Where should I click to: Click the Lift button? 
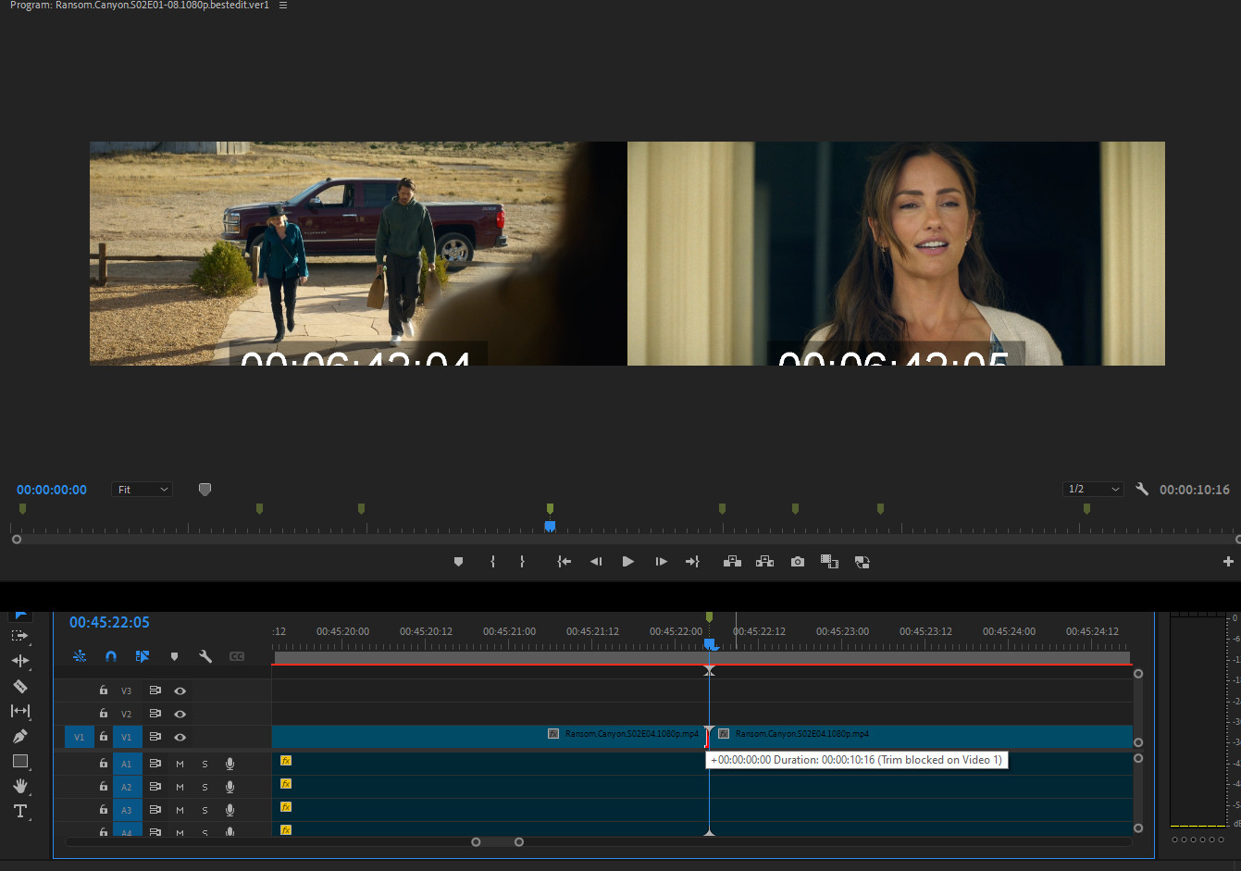coord(732,562)
